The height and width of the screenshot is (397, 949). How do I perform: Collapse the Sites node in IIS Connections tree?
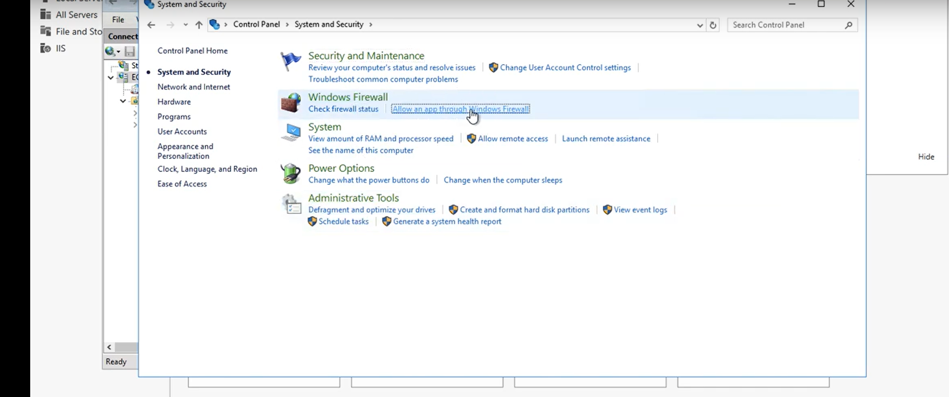123,101
